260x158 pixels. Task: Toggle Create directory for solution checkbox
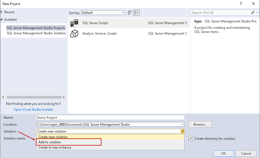[x=191, y=139]
